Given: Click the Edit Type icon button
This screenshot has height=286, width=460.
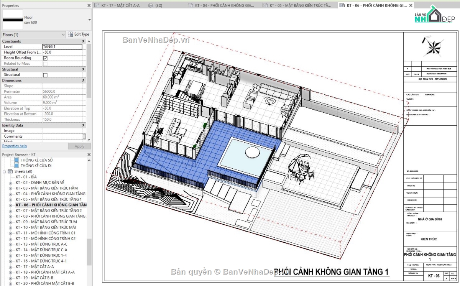Looking at the screenshot, I should click(70, 34).
